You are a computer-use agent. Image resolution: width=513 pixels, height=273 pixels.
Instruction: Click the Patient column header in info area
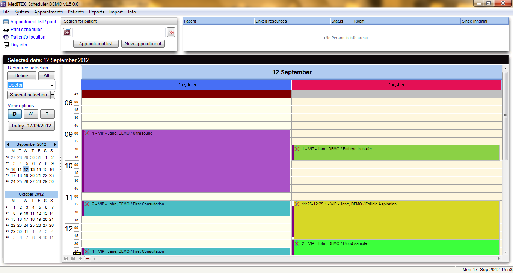click(x=218, y=21)
